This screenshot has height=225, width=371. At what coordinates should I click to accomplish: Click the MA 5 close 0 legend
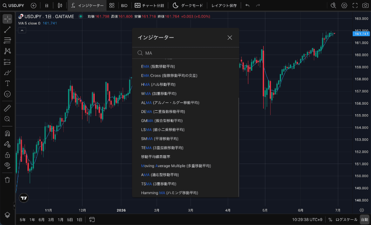coord(29,23)
